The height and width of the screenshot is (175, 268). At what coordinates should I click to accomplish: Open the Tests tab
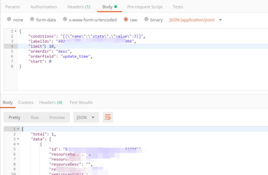click(x=178, y=7)
